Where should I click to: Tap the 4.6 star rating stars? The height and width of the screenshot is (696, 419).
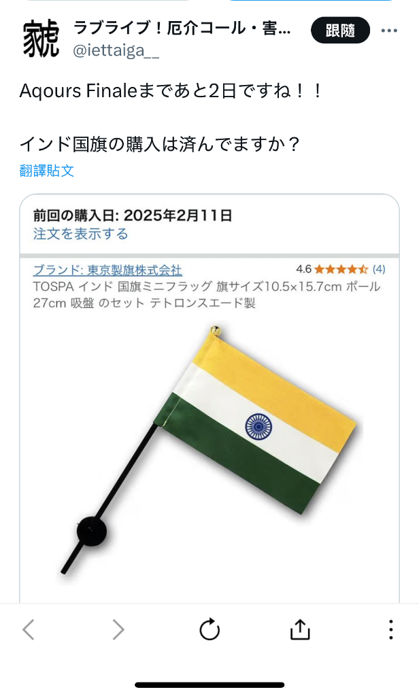(341, 269)
